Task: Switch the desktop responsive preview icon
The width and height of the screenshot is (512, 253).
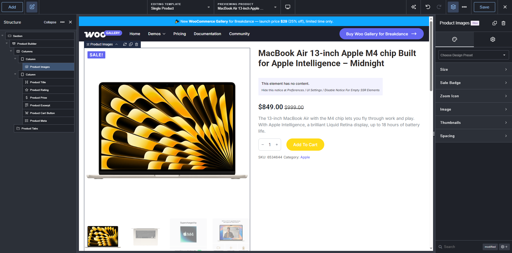Action: tap(288, 7)
